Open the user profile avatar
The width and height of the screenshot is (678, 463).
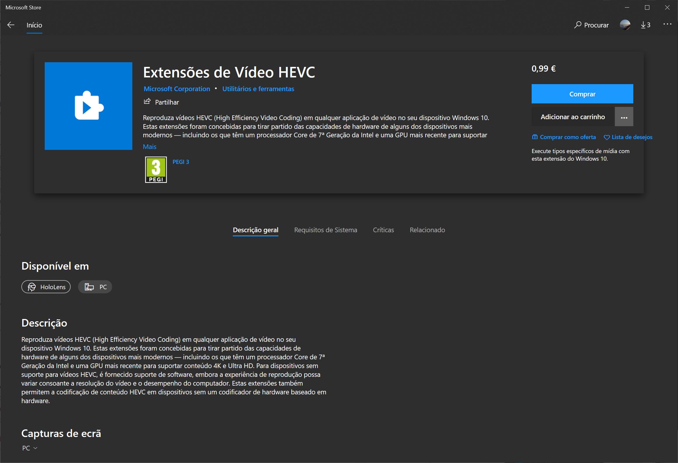tap(625, 25)
